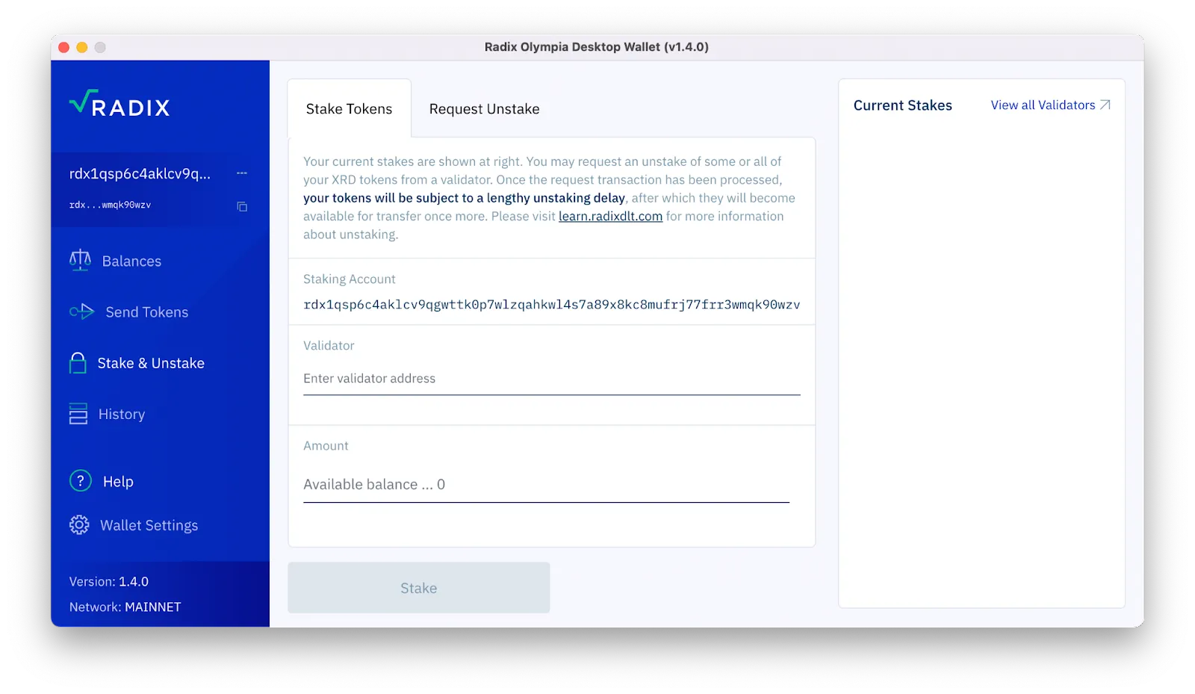Click the Staking Account label
1195x694 pixels.
(350, 279)
